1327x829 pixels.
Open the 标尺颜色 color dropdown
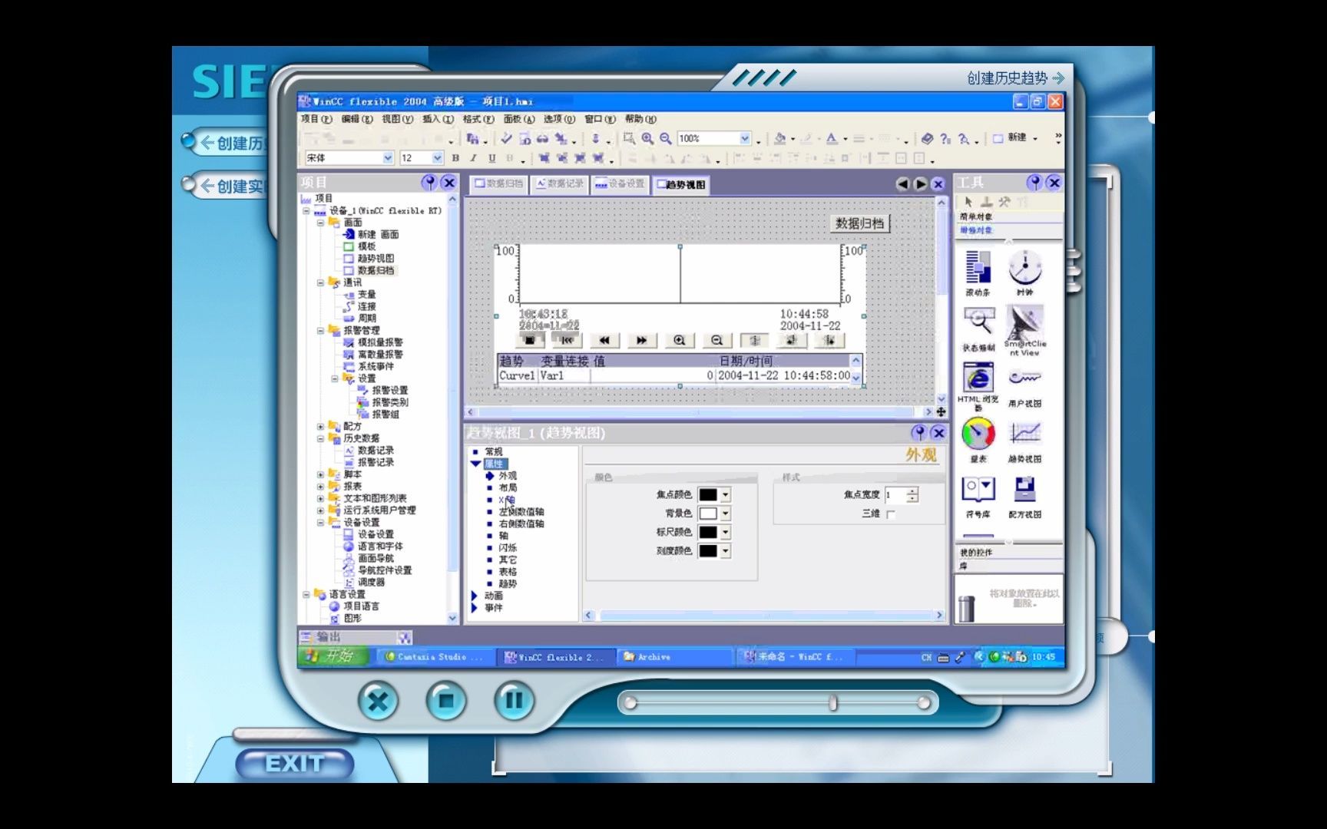[725, 532]
